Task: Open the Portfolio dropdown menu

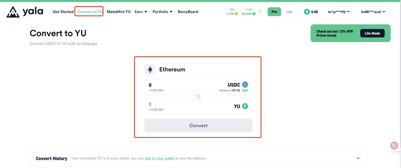Action: point(162,12)
